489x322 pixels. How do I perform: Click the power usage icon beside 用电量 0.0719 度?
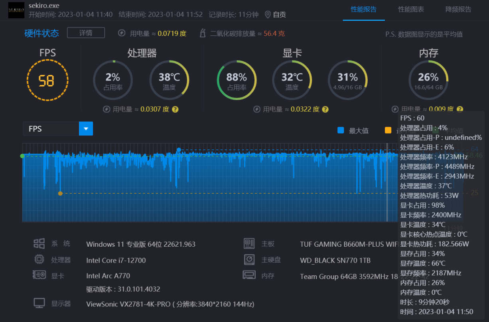click(122, 33)
